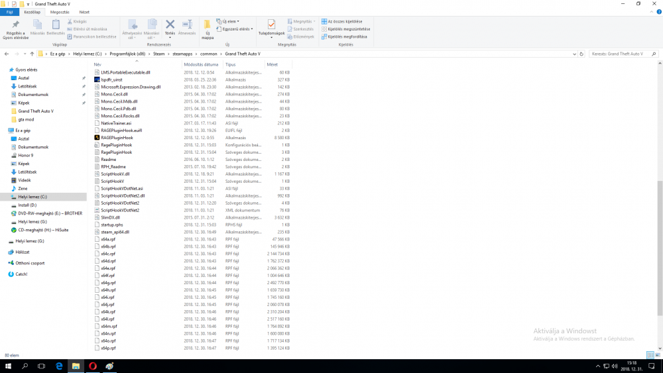Select the lspdfr_uinst application file

point(111,80)
